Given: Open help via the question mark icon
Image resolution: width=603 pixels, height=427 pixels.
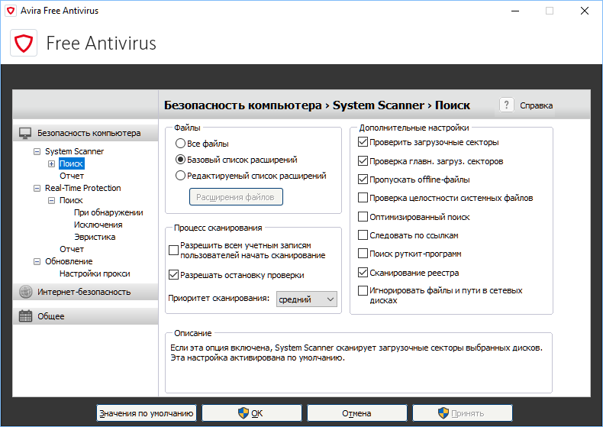Looking at the screenshot, I should [x=507, y=105].
